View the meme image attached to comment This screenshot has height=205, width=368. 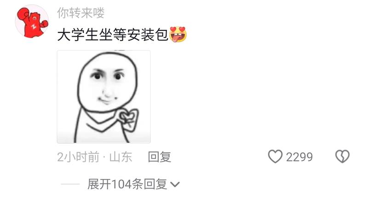pyautogui.click(x=104, y=97)
